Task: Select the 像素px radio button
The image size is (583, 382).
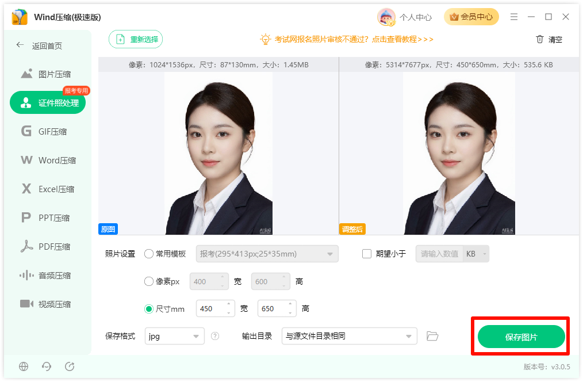Action: tap(149, 281)
